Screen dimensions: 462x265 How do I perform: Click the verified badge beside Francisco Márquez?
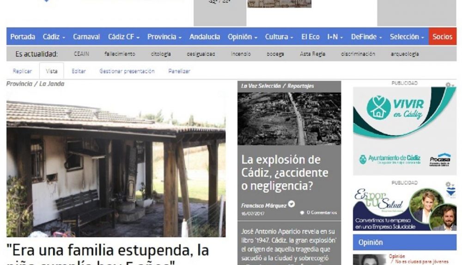(x=292, y=205)
